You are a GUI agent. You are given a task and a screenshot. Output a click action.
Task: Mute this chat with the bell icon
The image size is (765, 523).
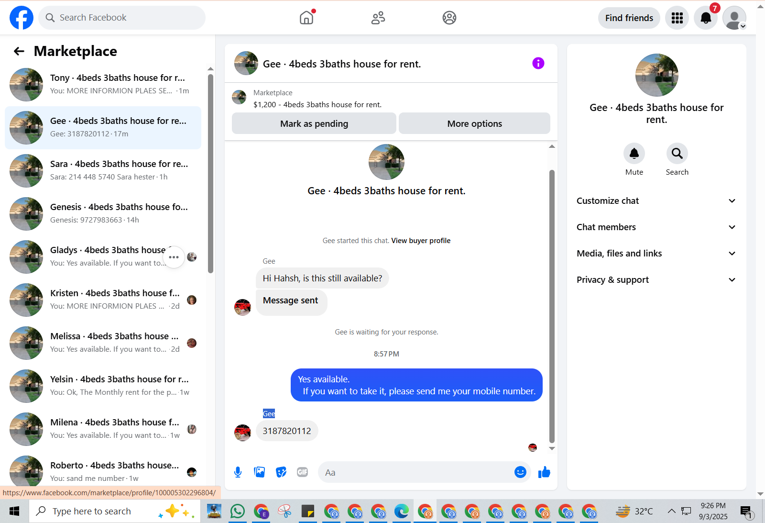[634, 154]
